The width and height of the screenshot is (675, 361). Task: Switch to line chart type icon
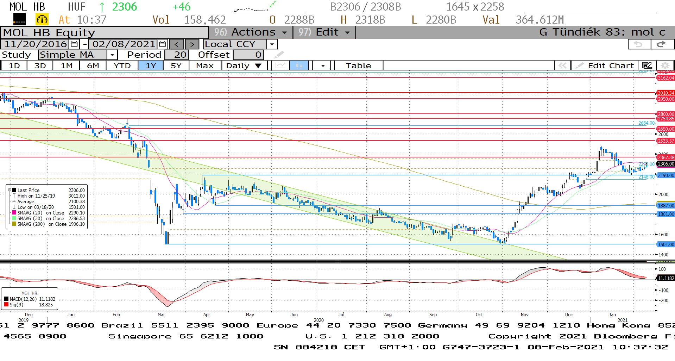pyautogui.click(x=280, y=66)
